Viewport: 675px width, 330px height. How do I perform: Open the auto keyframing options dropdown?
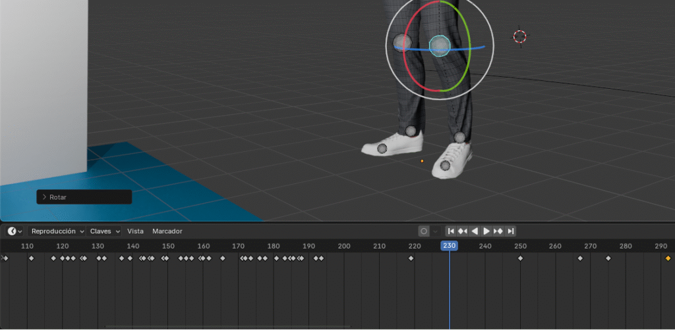(x=436, y=231)
